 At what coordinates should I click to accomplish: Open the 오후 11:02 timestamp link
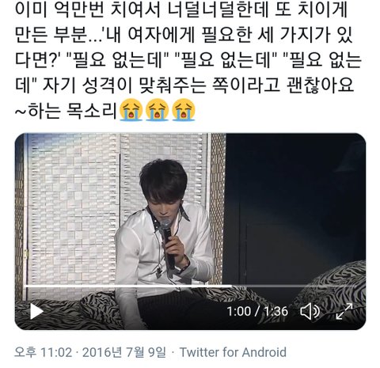tap(43, 352)
